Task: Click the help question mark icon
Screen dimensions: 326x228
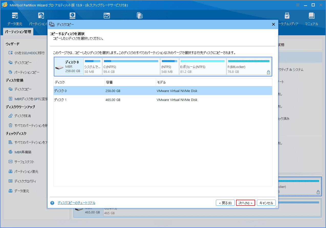Action: click(x=52, y=203)
